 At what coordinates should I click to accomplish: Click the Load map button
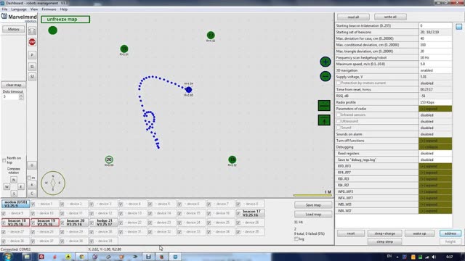point(313,215)
